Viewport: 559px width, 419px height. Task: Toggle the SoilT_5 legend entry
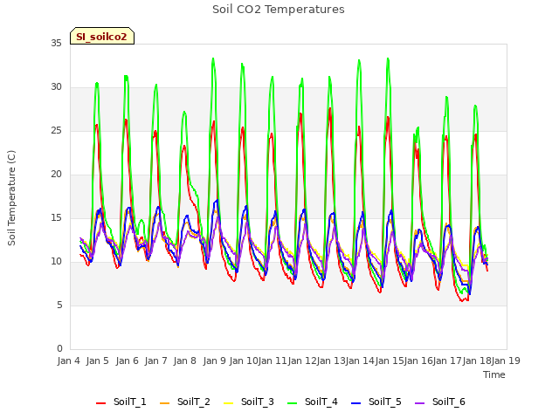tap(376, 402)
